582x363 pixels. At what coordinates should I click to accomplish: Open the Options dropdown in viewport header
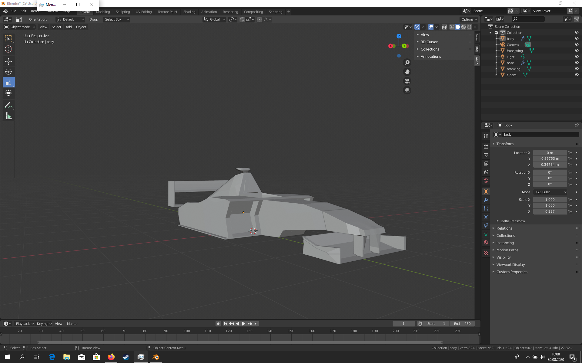coord(469,19)
